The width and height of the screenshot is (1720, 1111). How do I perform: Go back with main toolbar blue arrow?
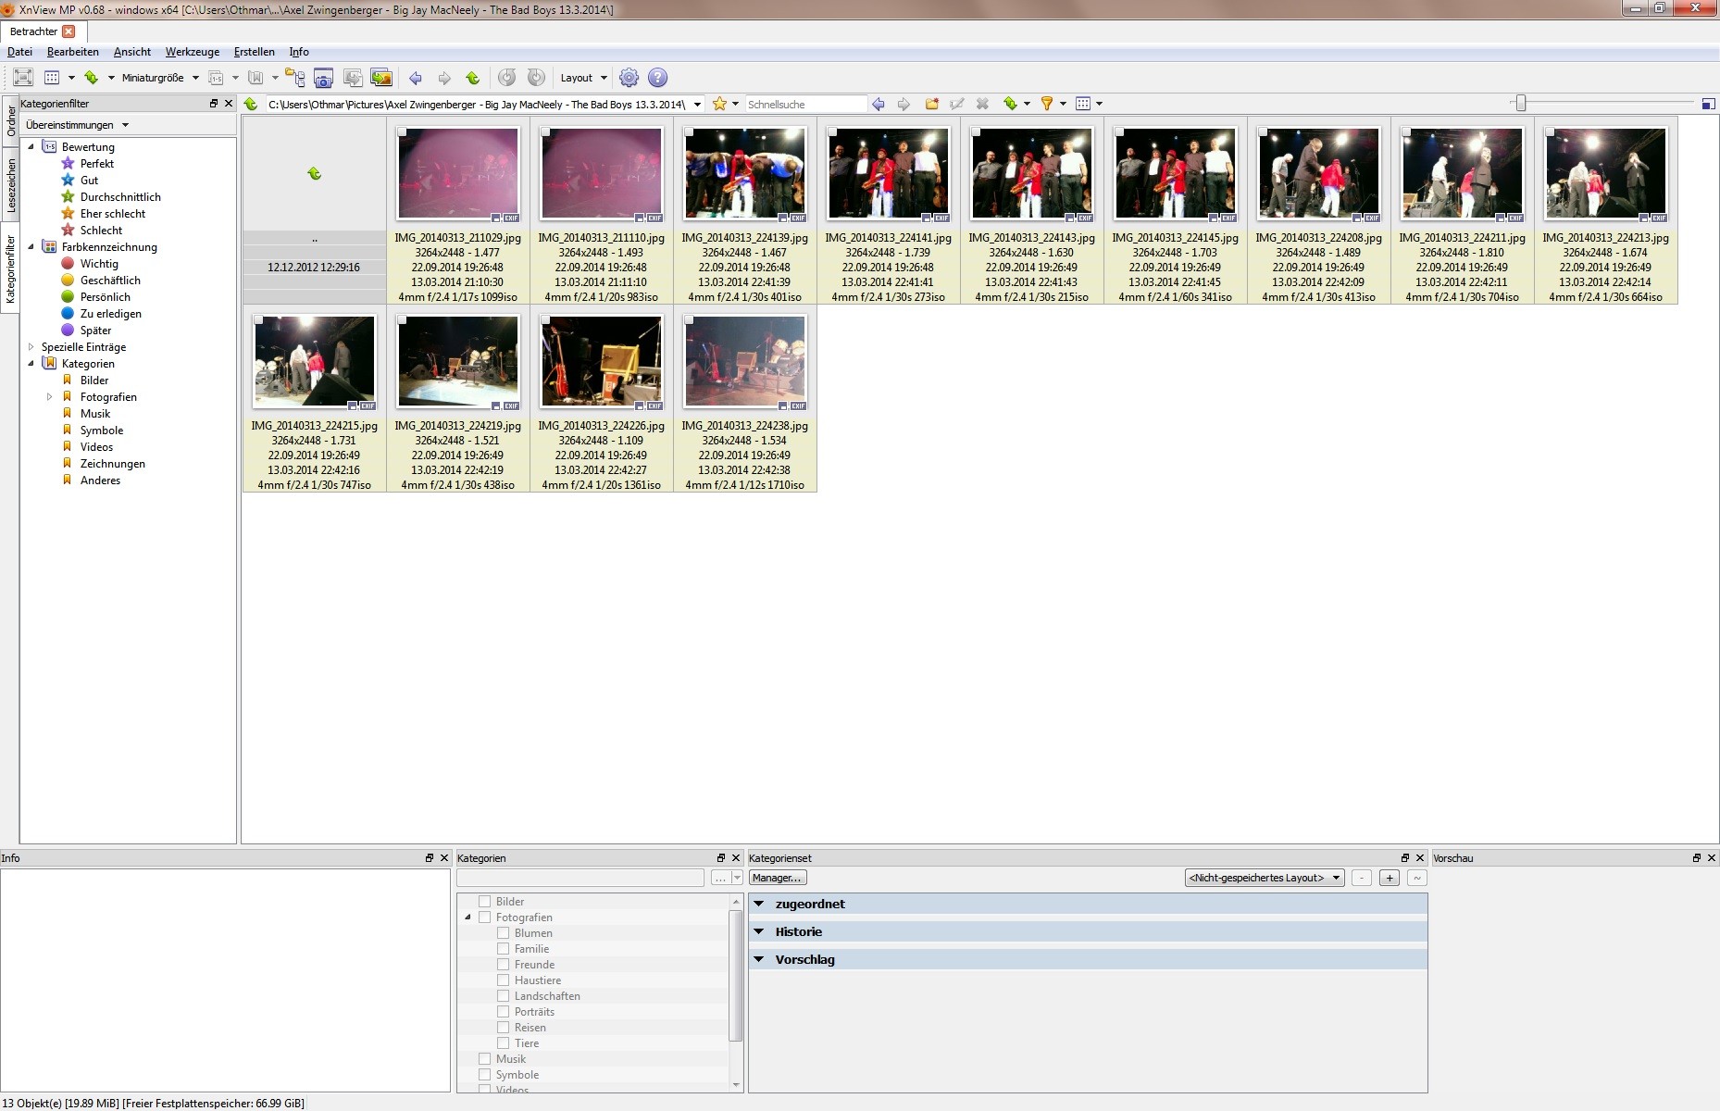[x=416, y=78]
